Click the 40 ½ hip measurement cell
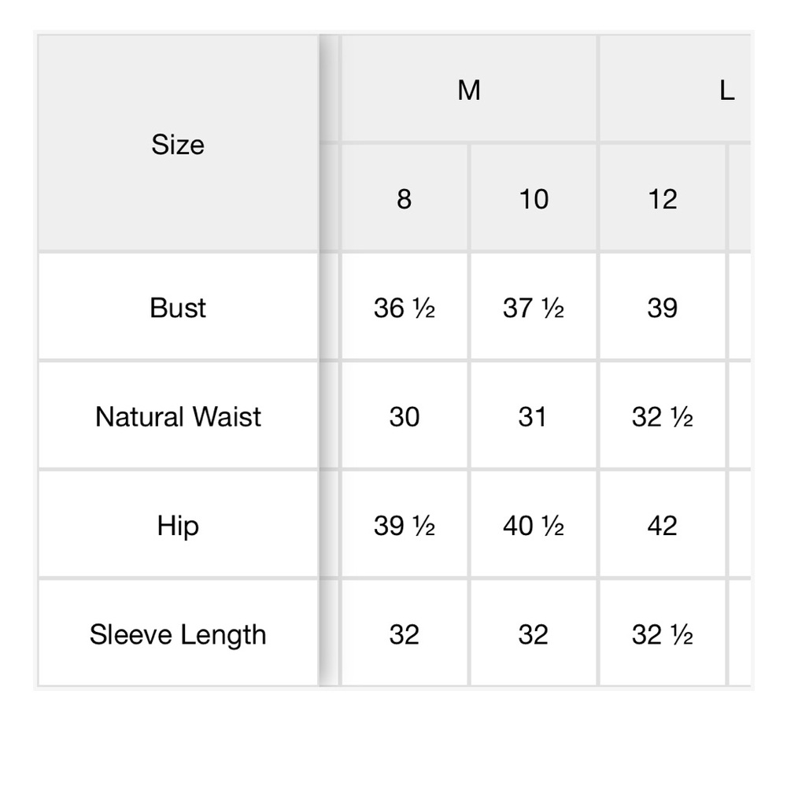787x787 pixels. (x=534, y=524)
